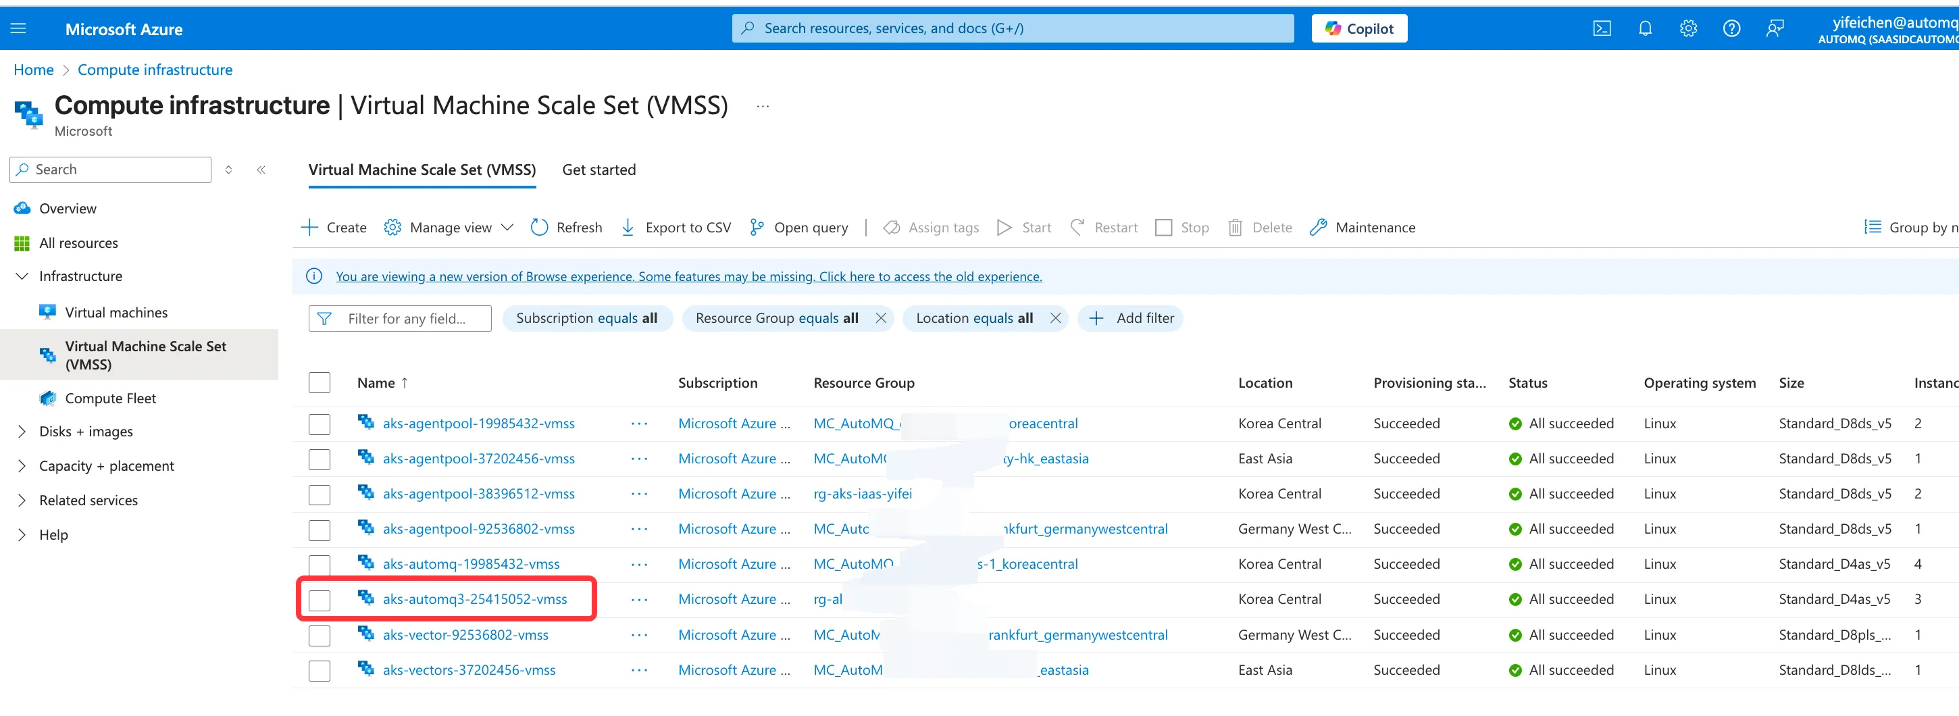Image resolution: width=1959 pixels, height=716 pixels.
Task: Open Virtual machines in the sidebar
Action: 116,312
